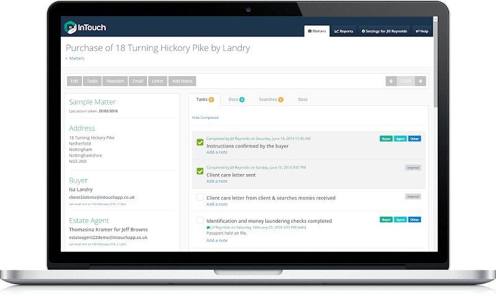This screenshot has height=296, width=496.
Task: Click the InTouch logo
Action: pos(85,27)
